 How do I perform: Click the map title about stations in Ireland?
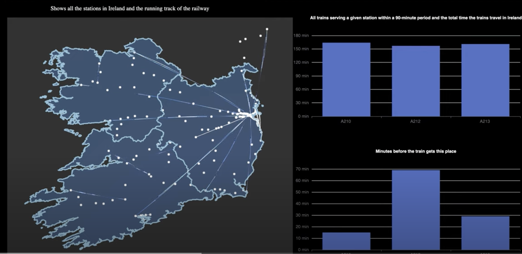(130, 9)
